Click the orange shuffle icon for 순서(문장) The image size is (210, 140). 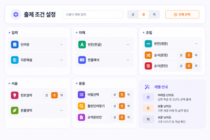click(x=148, y=55)
